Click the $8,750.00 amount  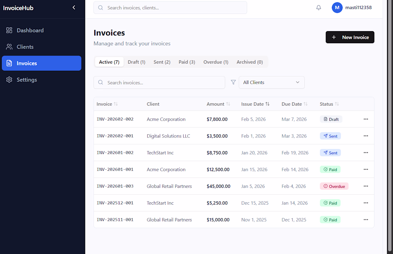coord(217,153)
